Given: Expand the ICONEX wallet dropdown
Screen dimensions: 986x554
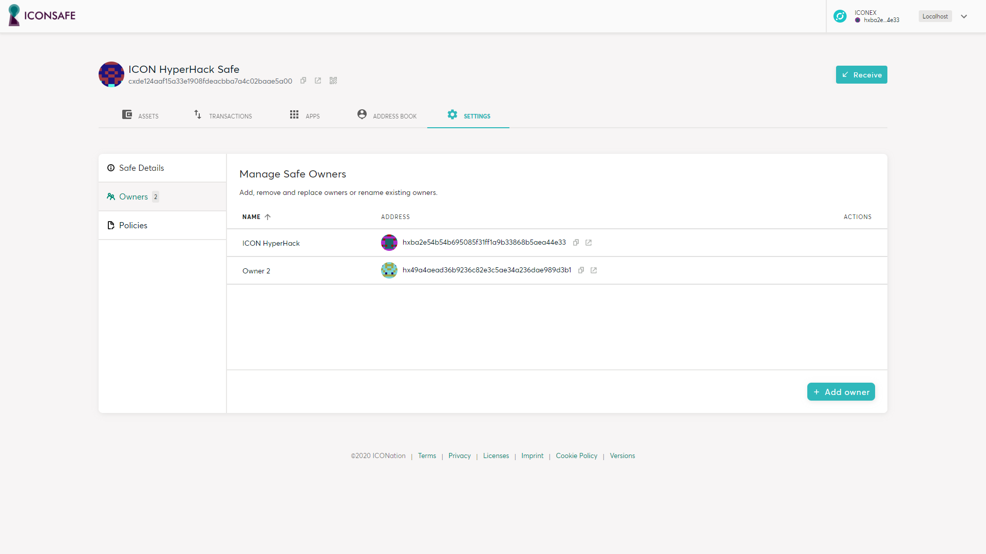Looking at the screenshot, I should (x=964, y=16).
